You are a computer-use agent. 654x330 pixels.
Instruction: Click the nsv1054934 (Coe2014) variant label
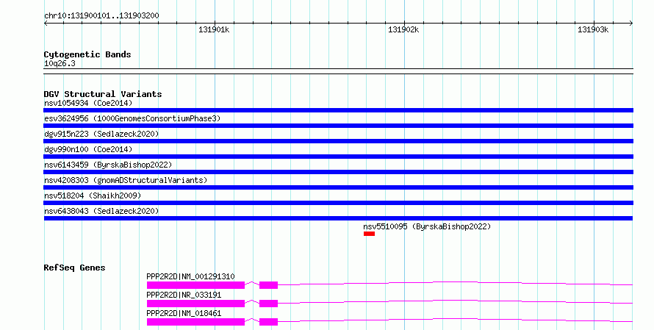click(x=88, y=103)
